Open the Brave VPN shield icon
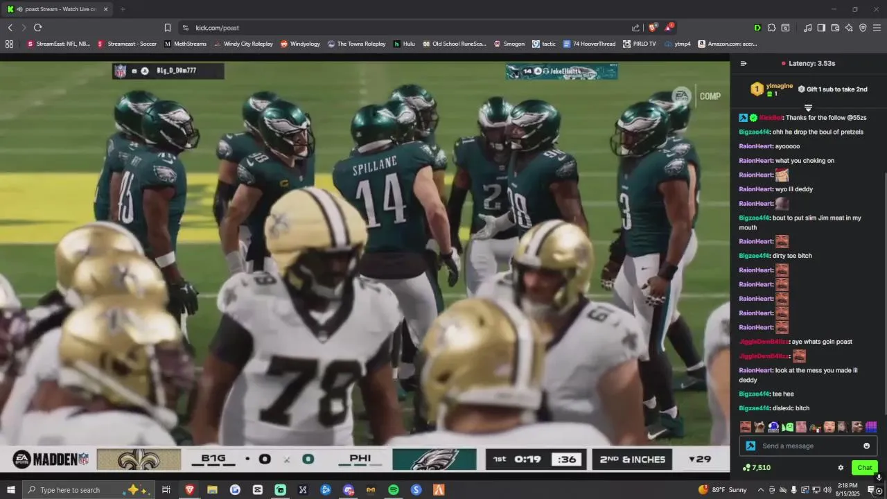 pyautogui.click(x=863, y=28)
